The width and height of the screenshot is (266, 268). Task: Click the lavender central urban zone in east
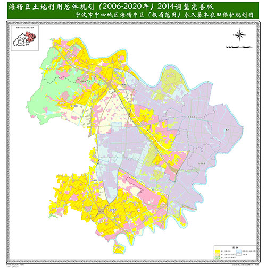(x=204, y=124)
